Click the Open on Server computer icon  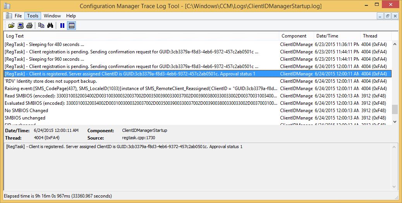21,26
